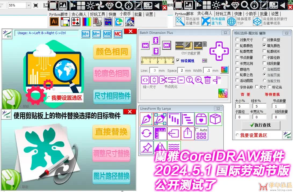The image size is (293, 192).
Task: Click the pushpin icon in LinesForm
Action: 147,148
